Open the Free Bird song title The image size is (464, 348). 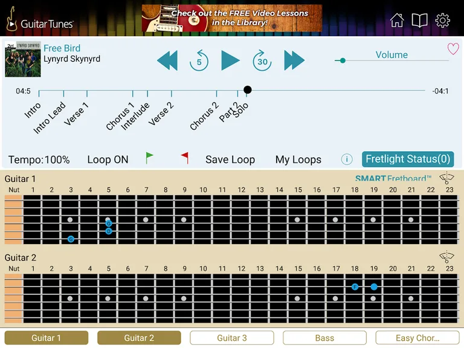pyautogui.click(x=62, y=48)
